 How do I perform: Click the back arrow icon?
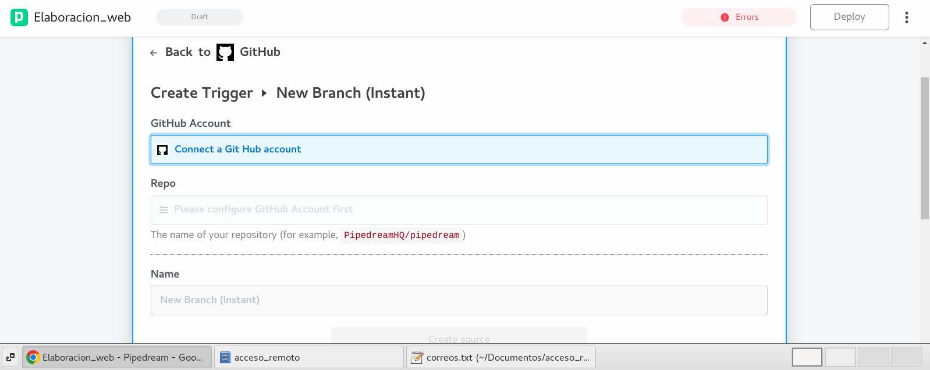(154, 53)
